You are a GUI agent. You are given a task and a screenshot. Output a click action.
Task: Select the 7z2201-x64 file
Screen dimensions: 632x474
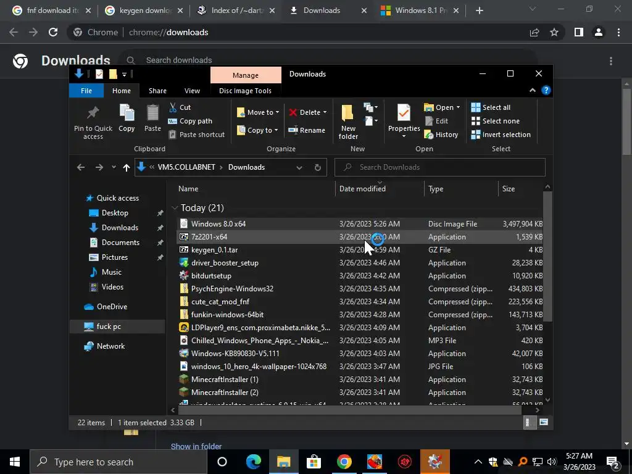[x=360, y=237]
